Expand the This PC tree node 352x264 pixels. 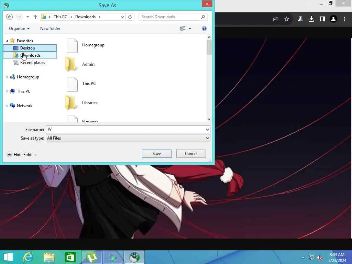pos(7,91)
